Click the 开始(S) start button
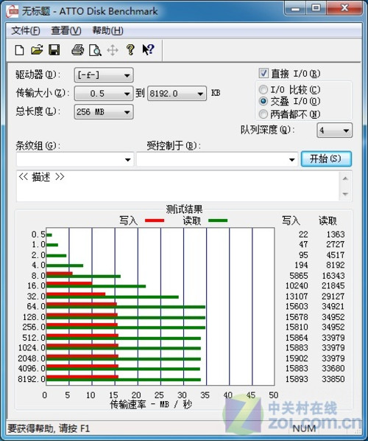 coord(326,159)
